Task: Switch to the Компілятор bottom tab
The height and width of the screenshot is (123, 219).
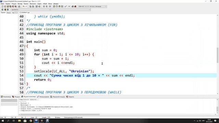Action: [6, 97]
